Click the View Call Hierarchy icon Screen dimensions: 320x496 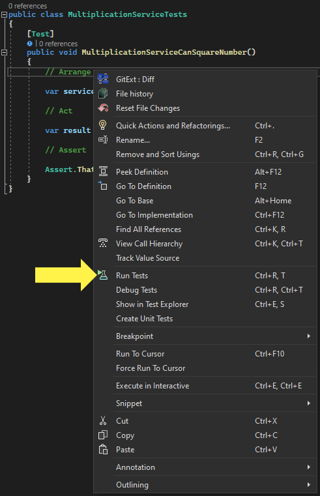pos(103,243)
